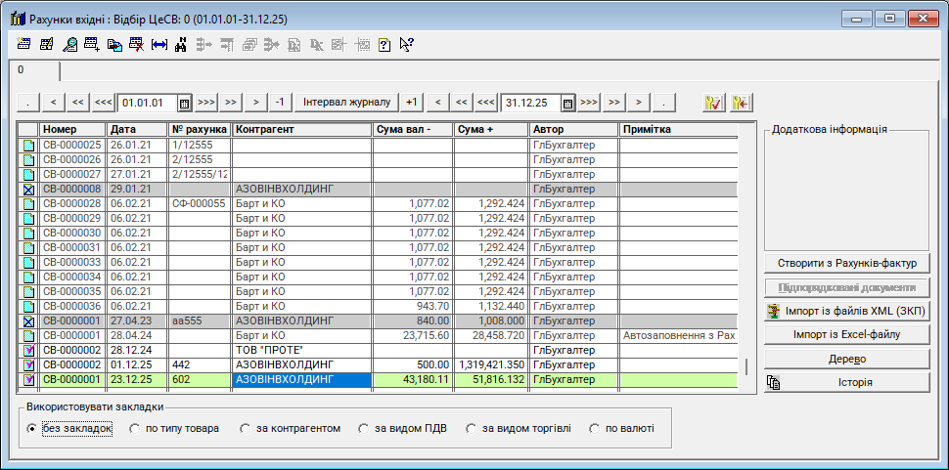Screen dimensions: 949x470
Task: Click the delete record icon with red X
Action: 137,44
